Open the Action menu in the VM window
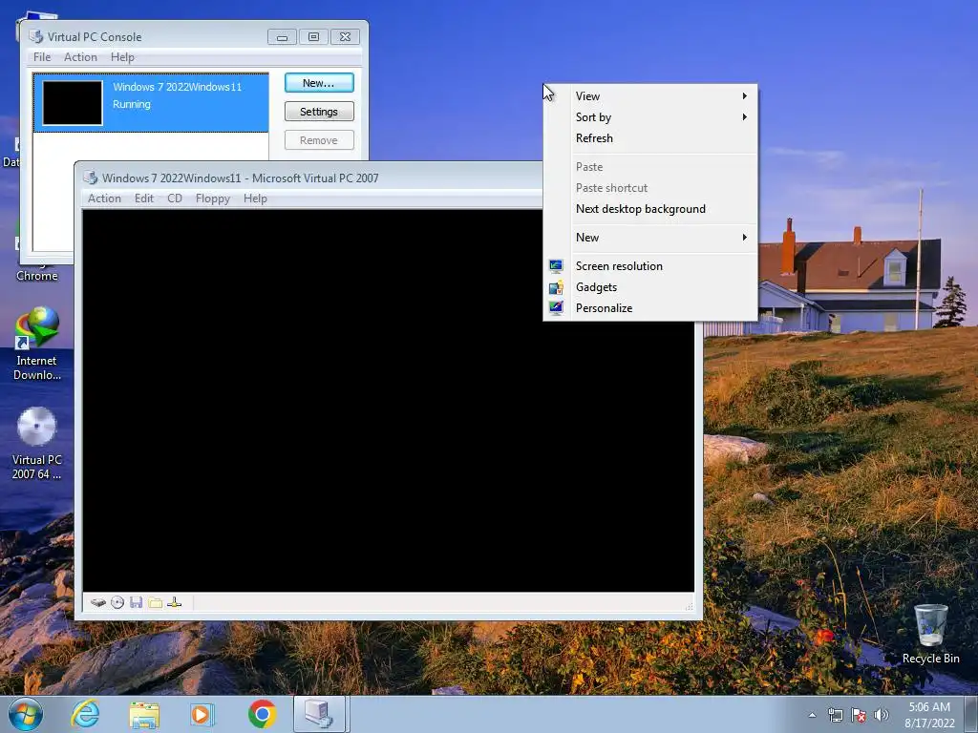This screenshot has height=733, width=978. pos(104,199)
